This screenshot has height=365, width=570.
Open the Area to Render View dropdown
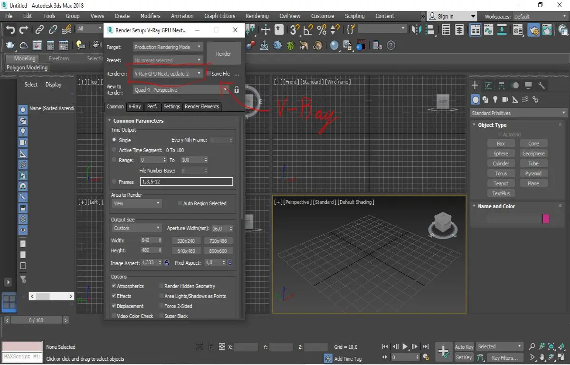tap(137, 203)
